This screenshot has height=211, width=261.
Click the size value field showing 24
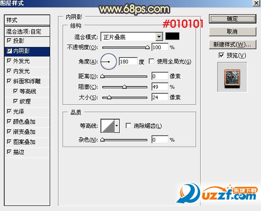point(160,97)
